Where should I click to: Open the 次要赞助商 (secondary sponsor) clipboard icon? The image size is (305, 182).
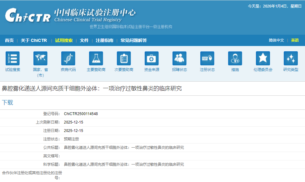point(123,59)
